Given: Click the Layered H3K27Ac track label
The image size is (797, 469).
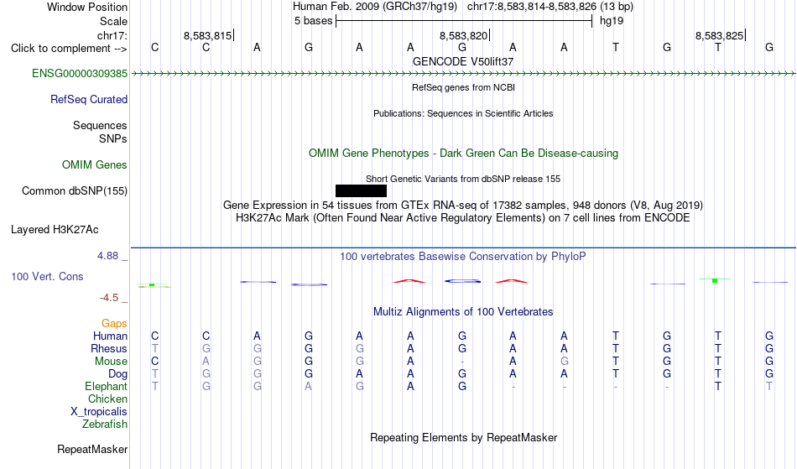Looking at the screenshot, I should (55, 230).
